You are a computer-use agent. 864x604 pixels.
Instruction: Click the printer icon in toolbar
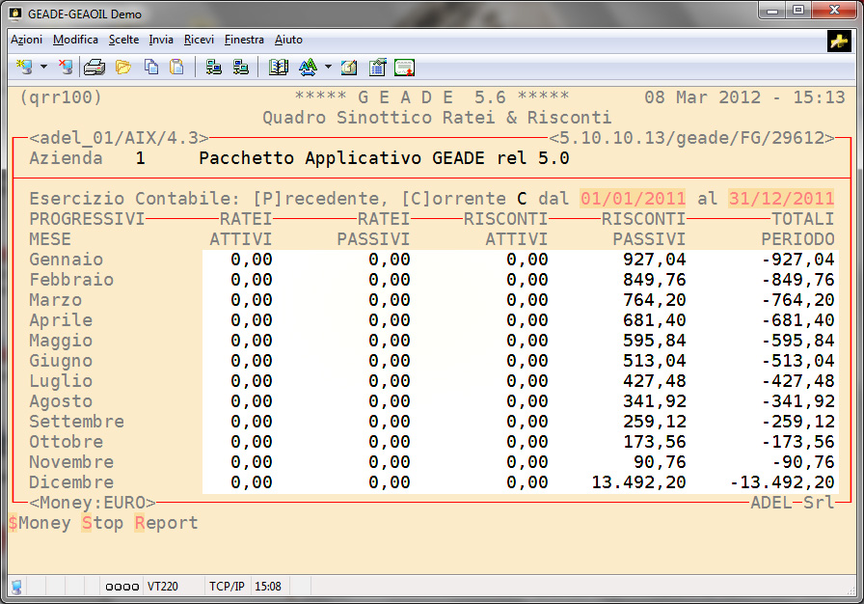94,68
